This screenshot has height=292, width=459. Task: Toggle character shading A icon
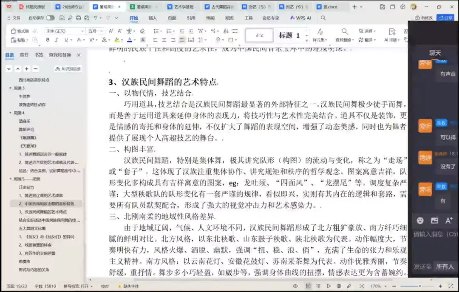point(143,40)
